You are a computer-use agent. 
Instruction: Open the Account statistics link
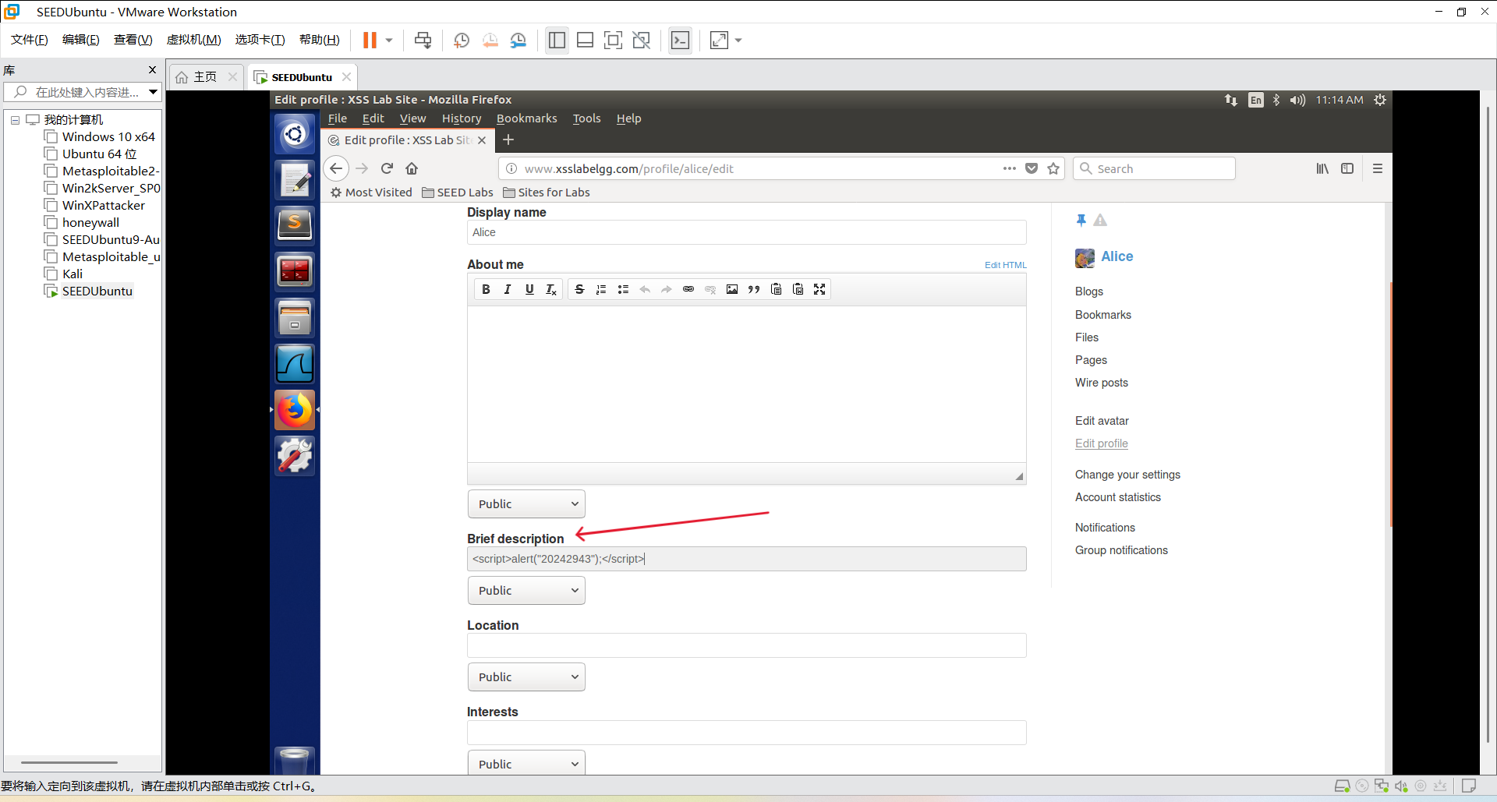point(1117,497)
